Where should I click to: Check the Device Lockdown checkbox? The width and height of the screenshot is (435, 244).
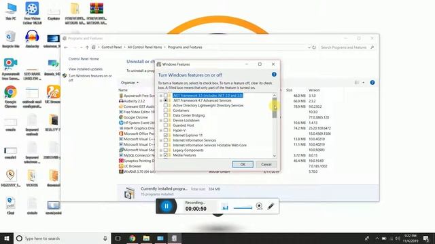pos(166,121)
